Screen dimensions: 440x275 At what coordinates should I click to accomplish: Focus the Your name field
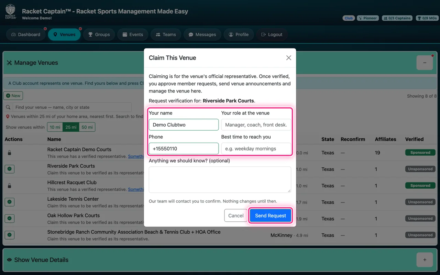(184, 125)
